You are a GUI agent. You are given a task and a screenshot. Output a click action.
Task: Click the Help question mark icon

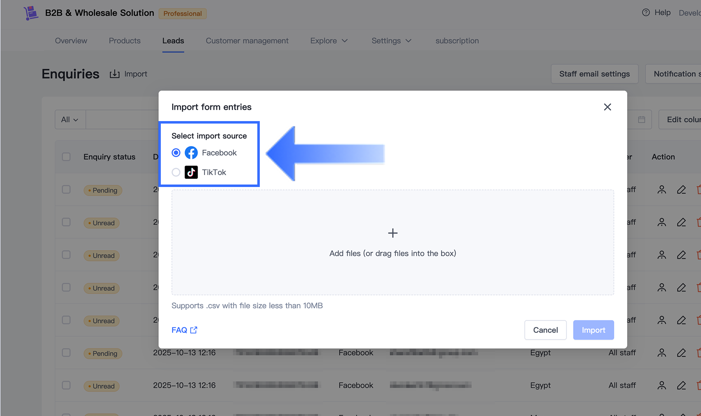pyautogui.click(x=646, y=13)
